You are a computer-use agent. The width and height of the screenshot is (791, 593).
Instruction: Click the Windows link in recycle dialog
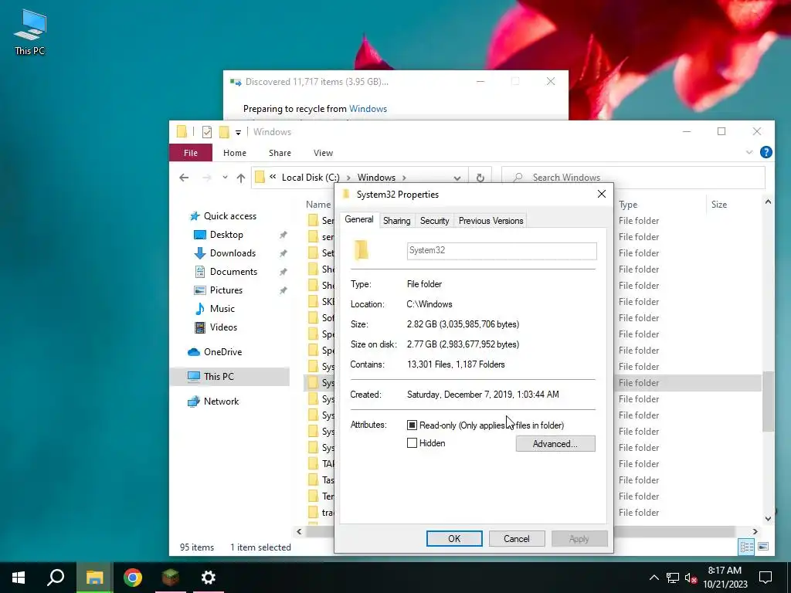[x=368, y=108]
